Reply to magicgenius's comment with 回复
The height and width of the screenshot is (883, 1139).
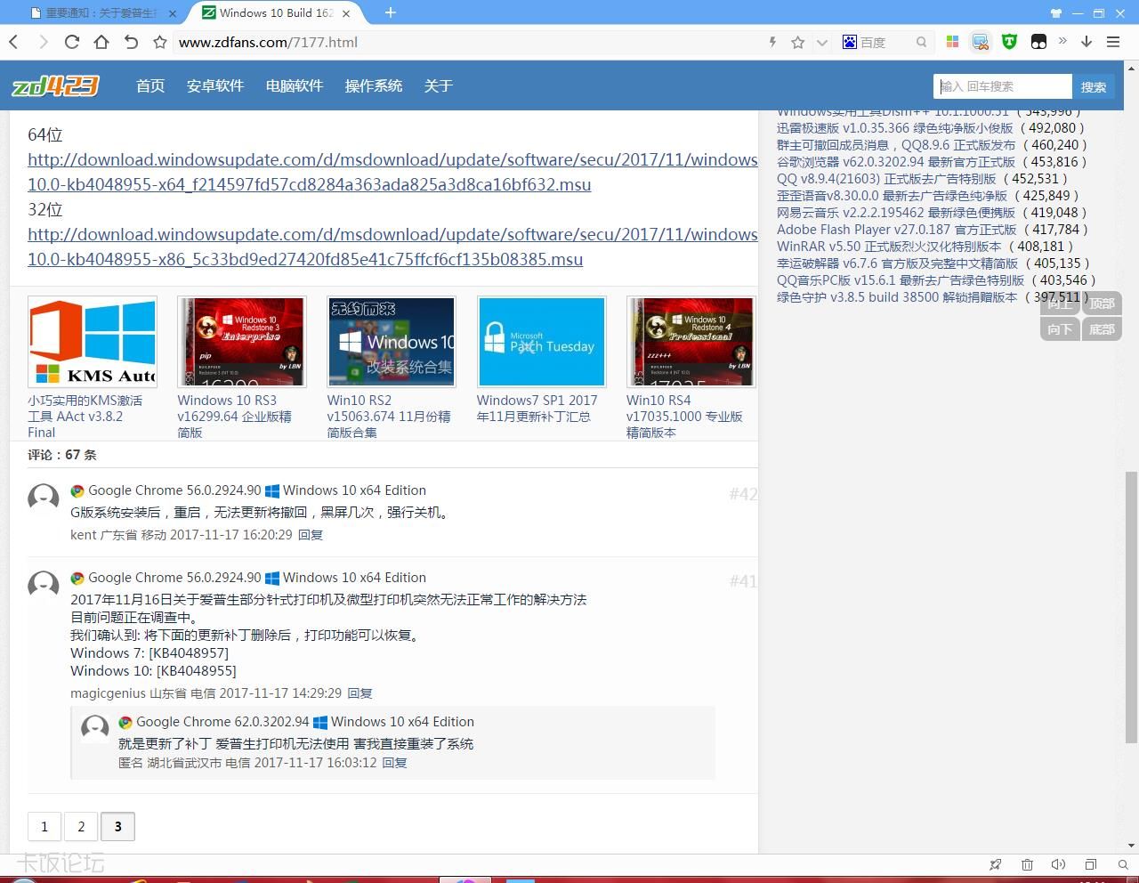tap(359, 693)
